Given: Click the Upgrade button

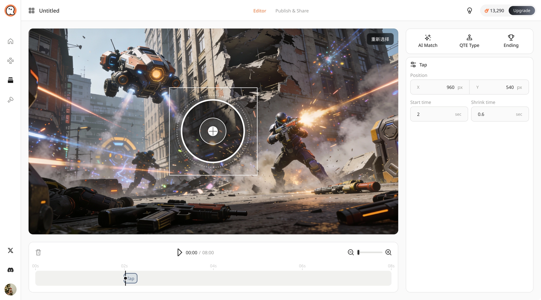Looking at the screenshot, I should (521, 11).
